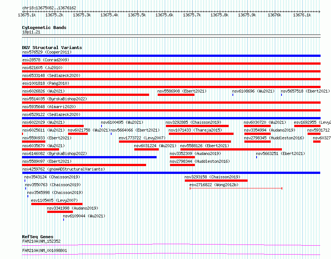Image resolution: width=331 pixels, height=259 pixels.
Task: Click the red bar under nsv3293158
Action: coord(216,181)
